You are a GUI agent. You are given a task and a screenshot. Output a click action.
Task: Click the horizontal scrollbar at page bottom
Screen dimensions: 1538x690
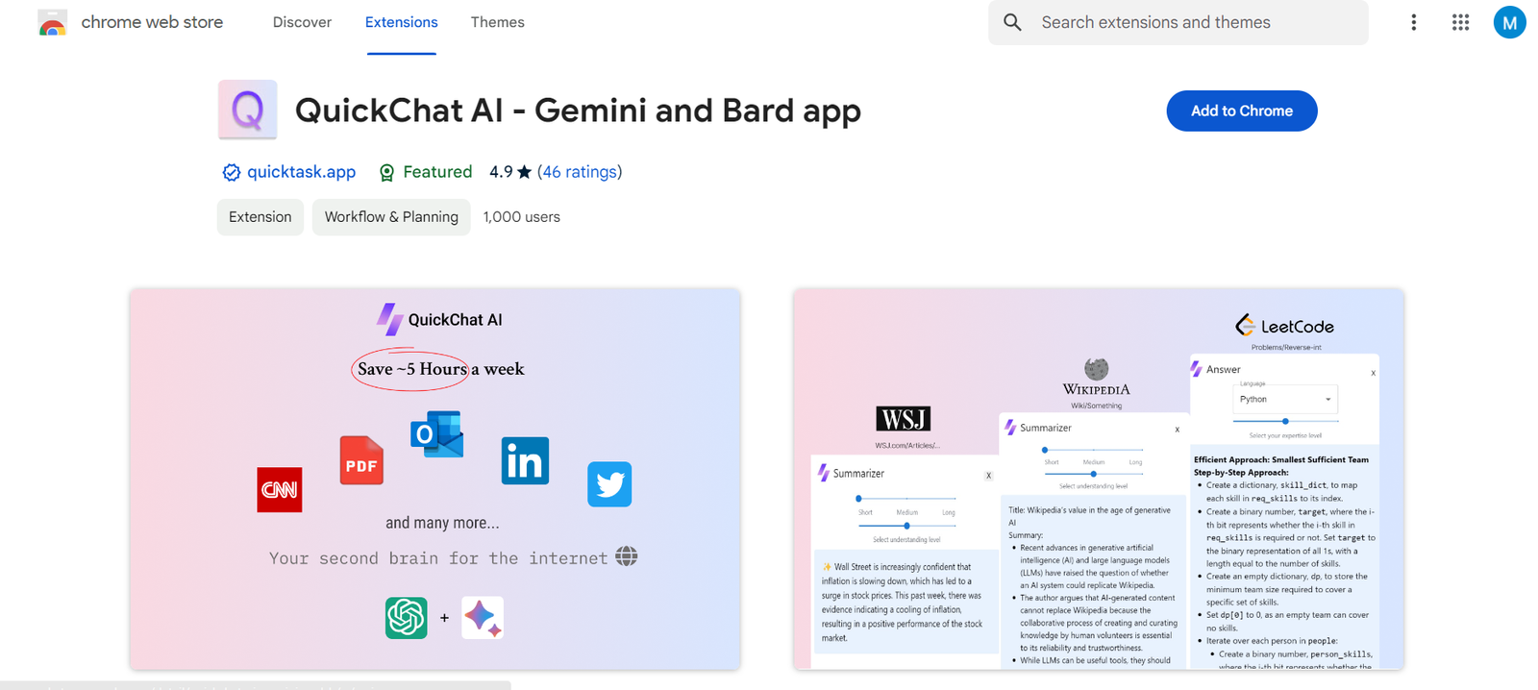point(256,685)
